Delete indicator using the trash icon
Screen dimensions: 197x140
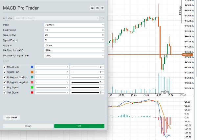(102, 8)
